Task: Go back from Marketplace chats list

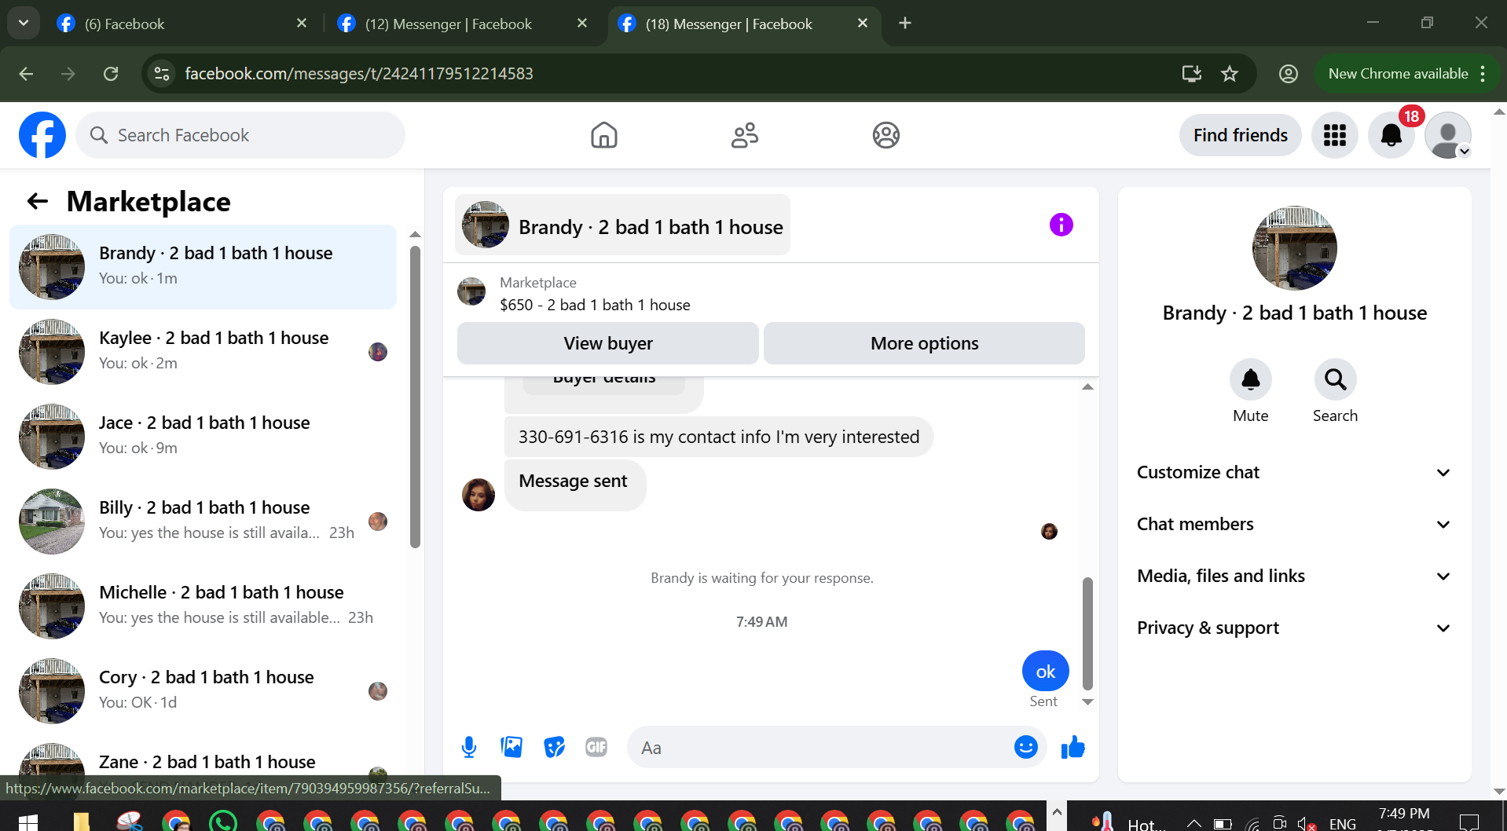Action: [x=38, y=202]
